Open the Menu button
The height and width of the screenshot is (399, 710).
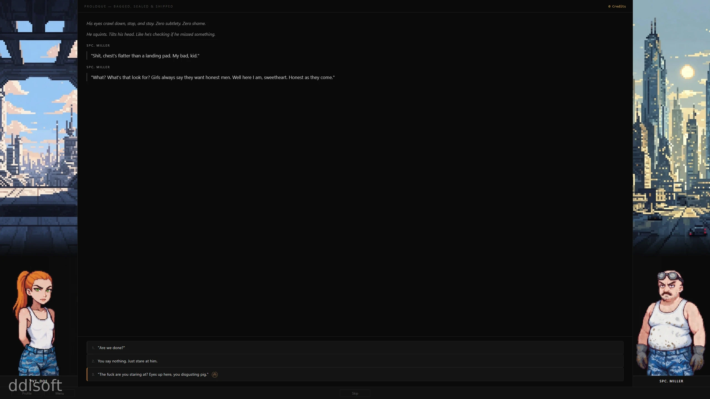point(60,393)
